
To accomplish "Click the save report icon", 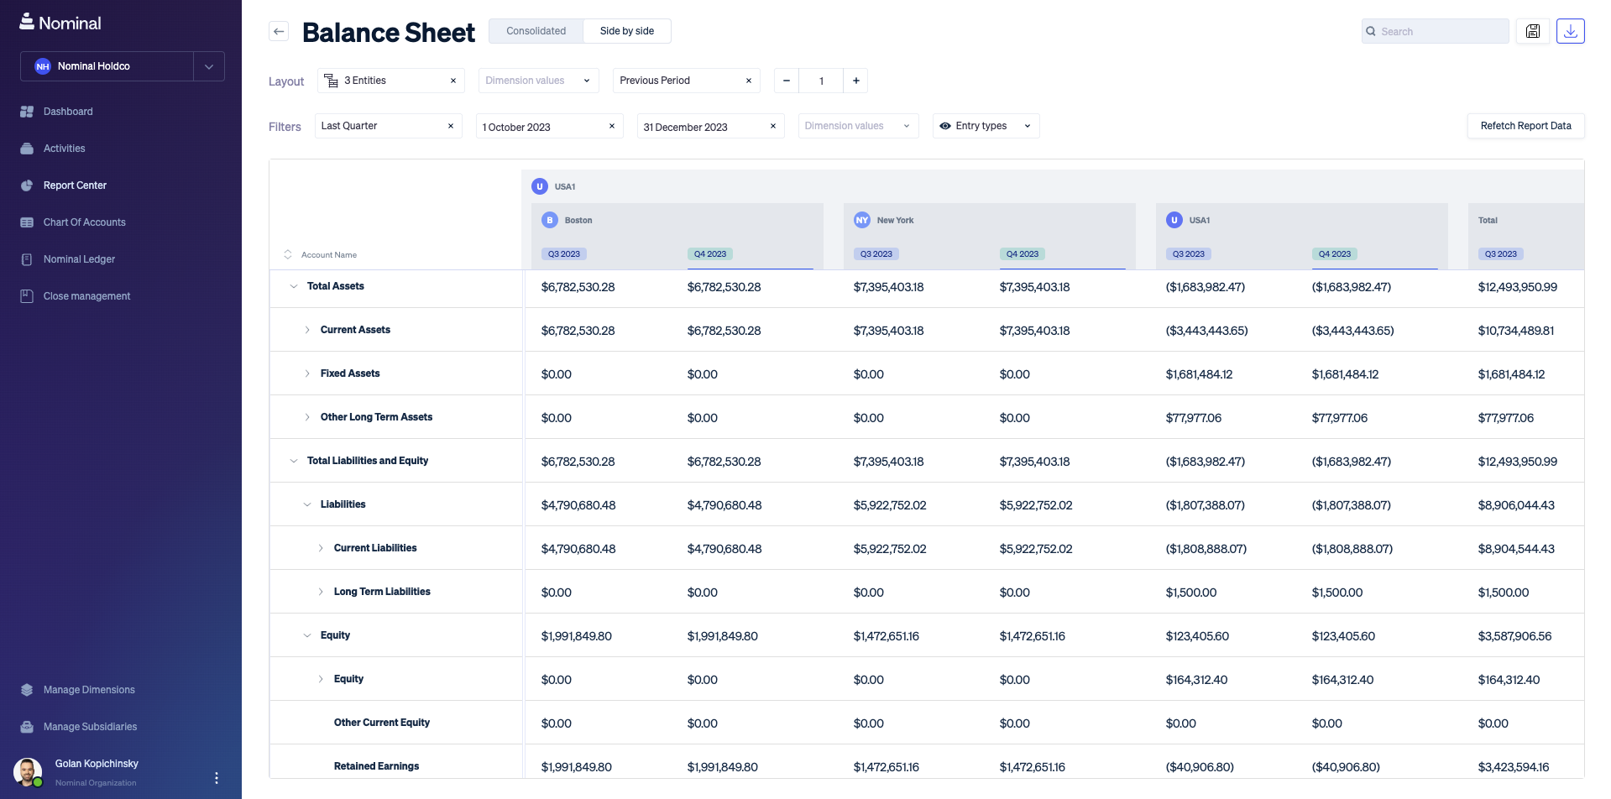I will tap(1532, 31).
